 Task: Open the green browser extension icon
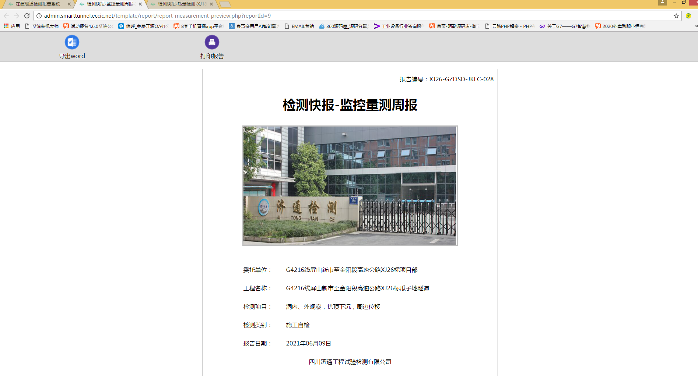688,16
